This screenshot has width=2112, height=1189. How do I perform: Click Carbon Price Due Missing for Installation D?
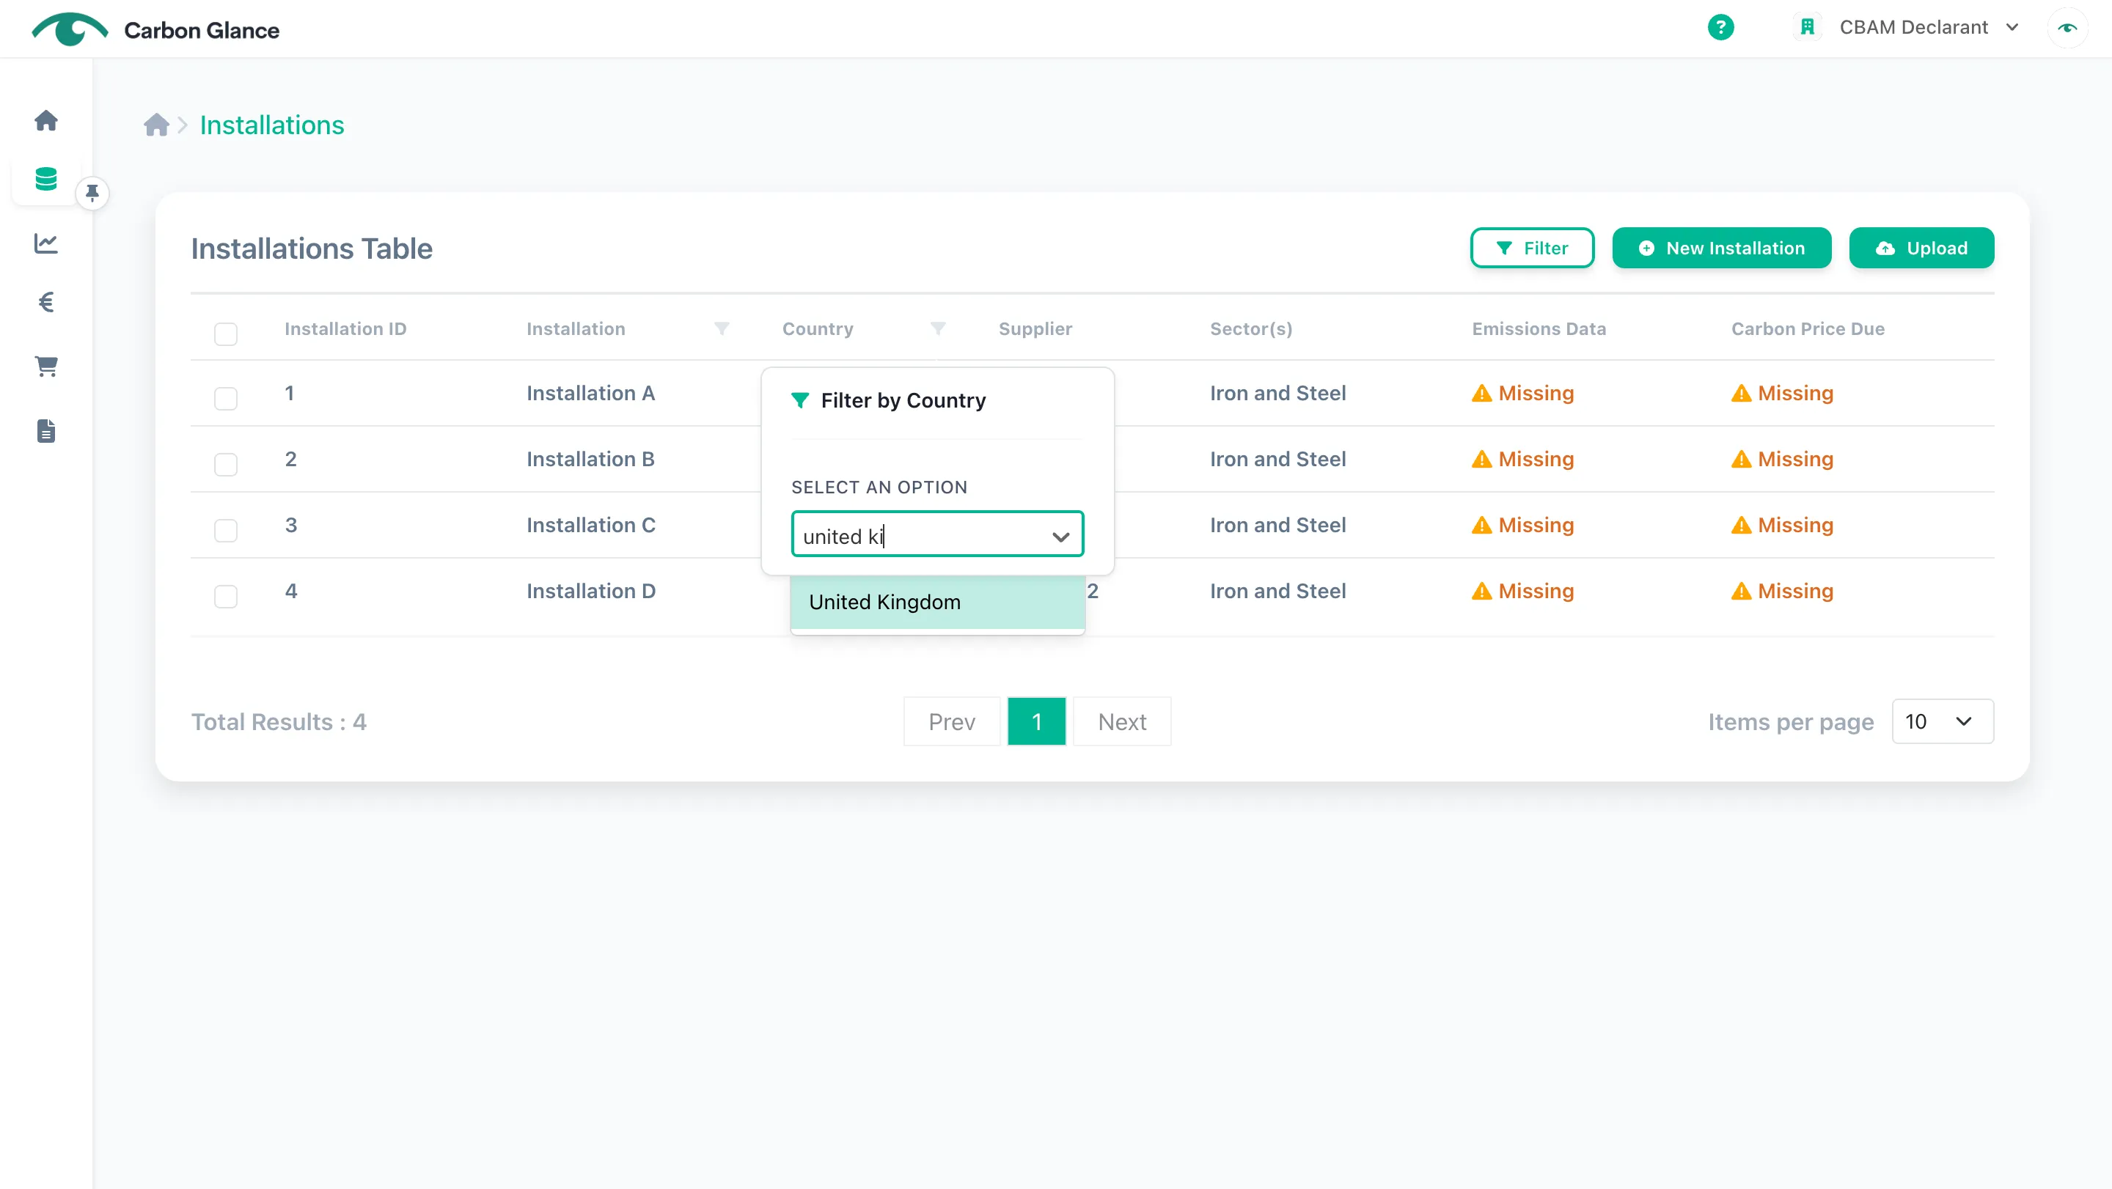point(1783,591)
